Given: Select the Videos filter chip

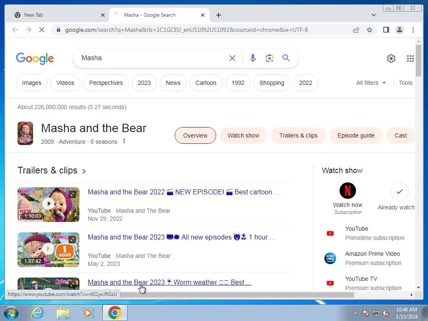Looking at the screenshot, I should tap(65, 83).
